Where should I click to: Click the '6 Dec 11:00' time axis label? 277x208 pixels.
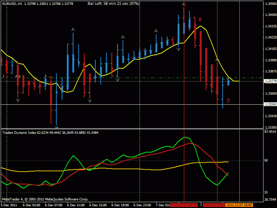click(76, 205)
